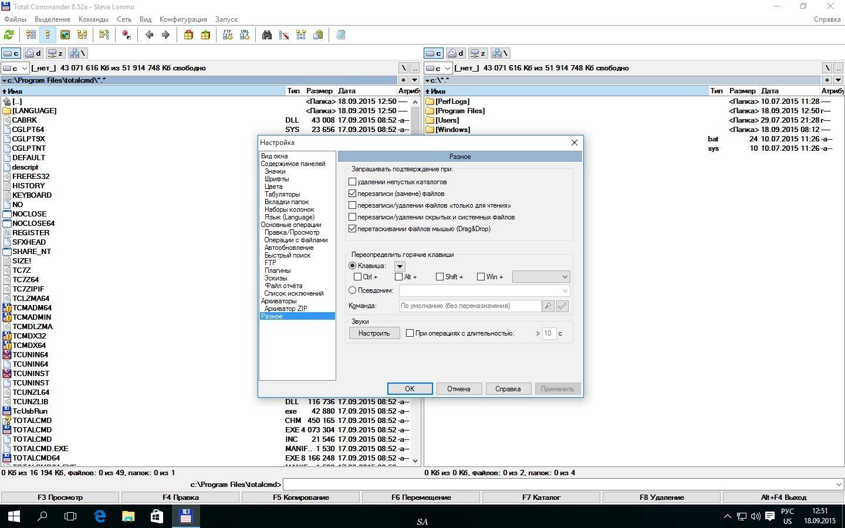Expand the command line history dropdown
Viewport: 845px width, 528px height.
[x=839, y=485]
